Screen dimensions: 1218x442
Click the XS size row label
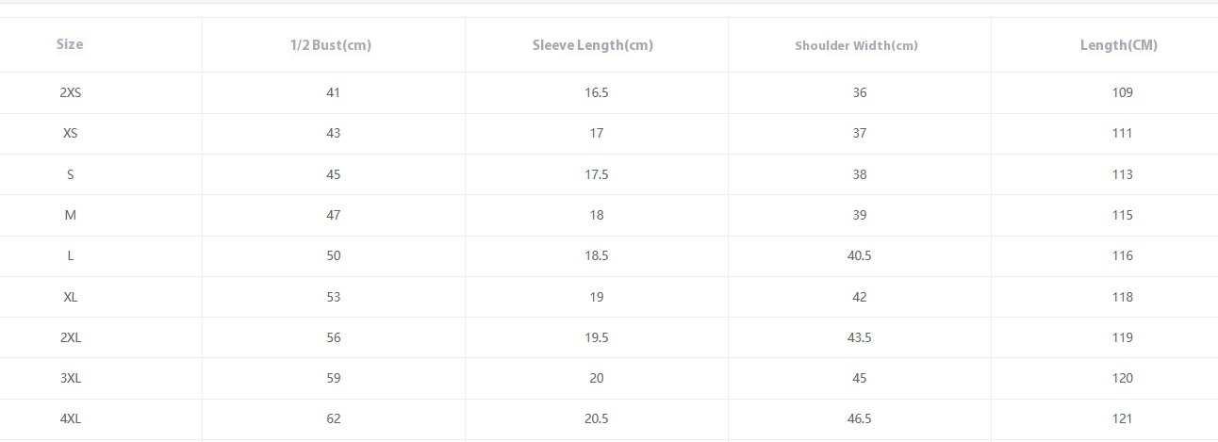(70, 133)
